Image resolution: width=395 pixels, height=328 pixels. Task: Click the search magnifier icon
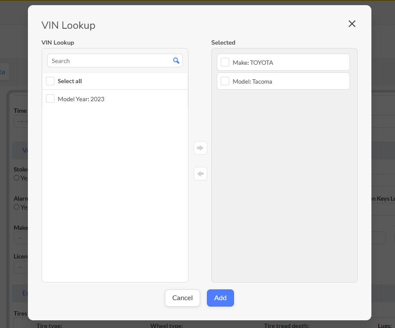click(x=176, y=61)
